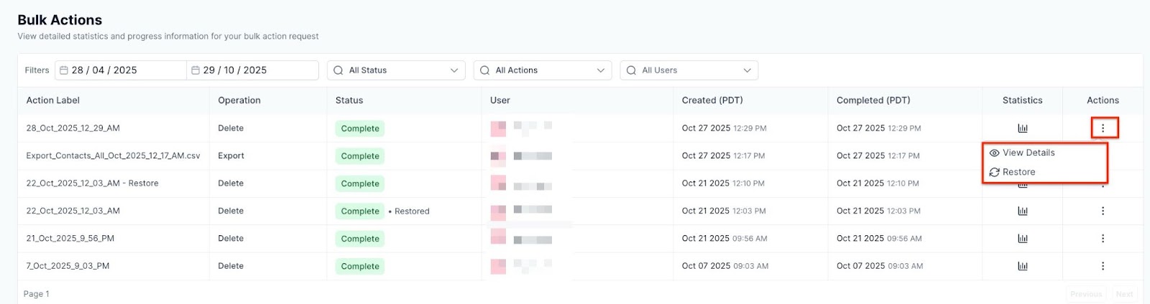Image resolution: width=1150 pixels, height=304 pixels.
Task: Click the Action Label column header
Action: (x=53, y=100)
